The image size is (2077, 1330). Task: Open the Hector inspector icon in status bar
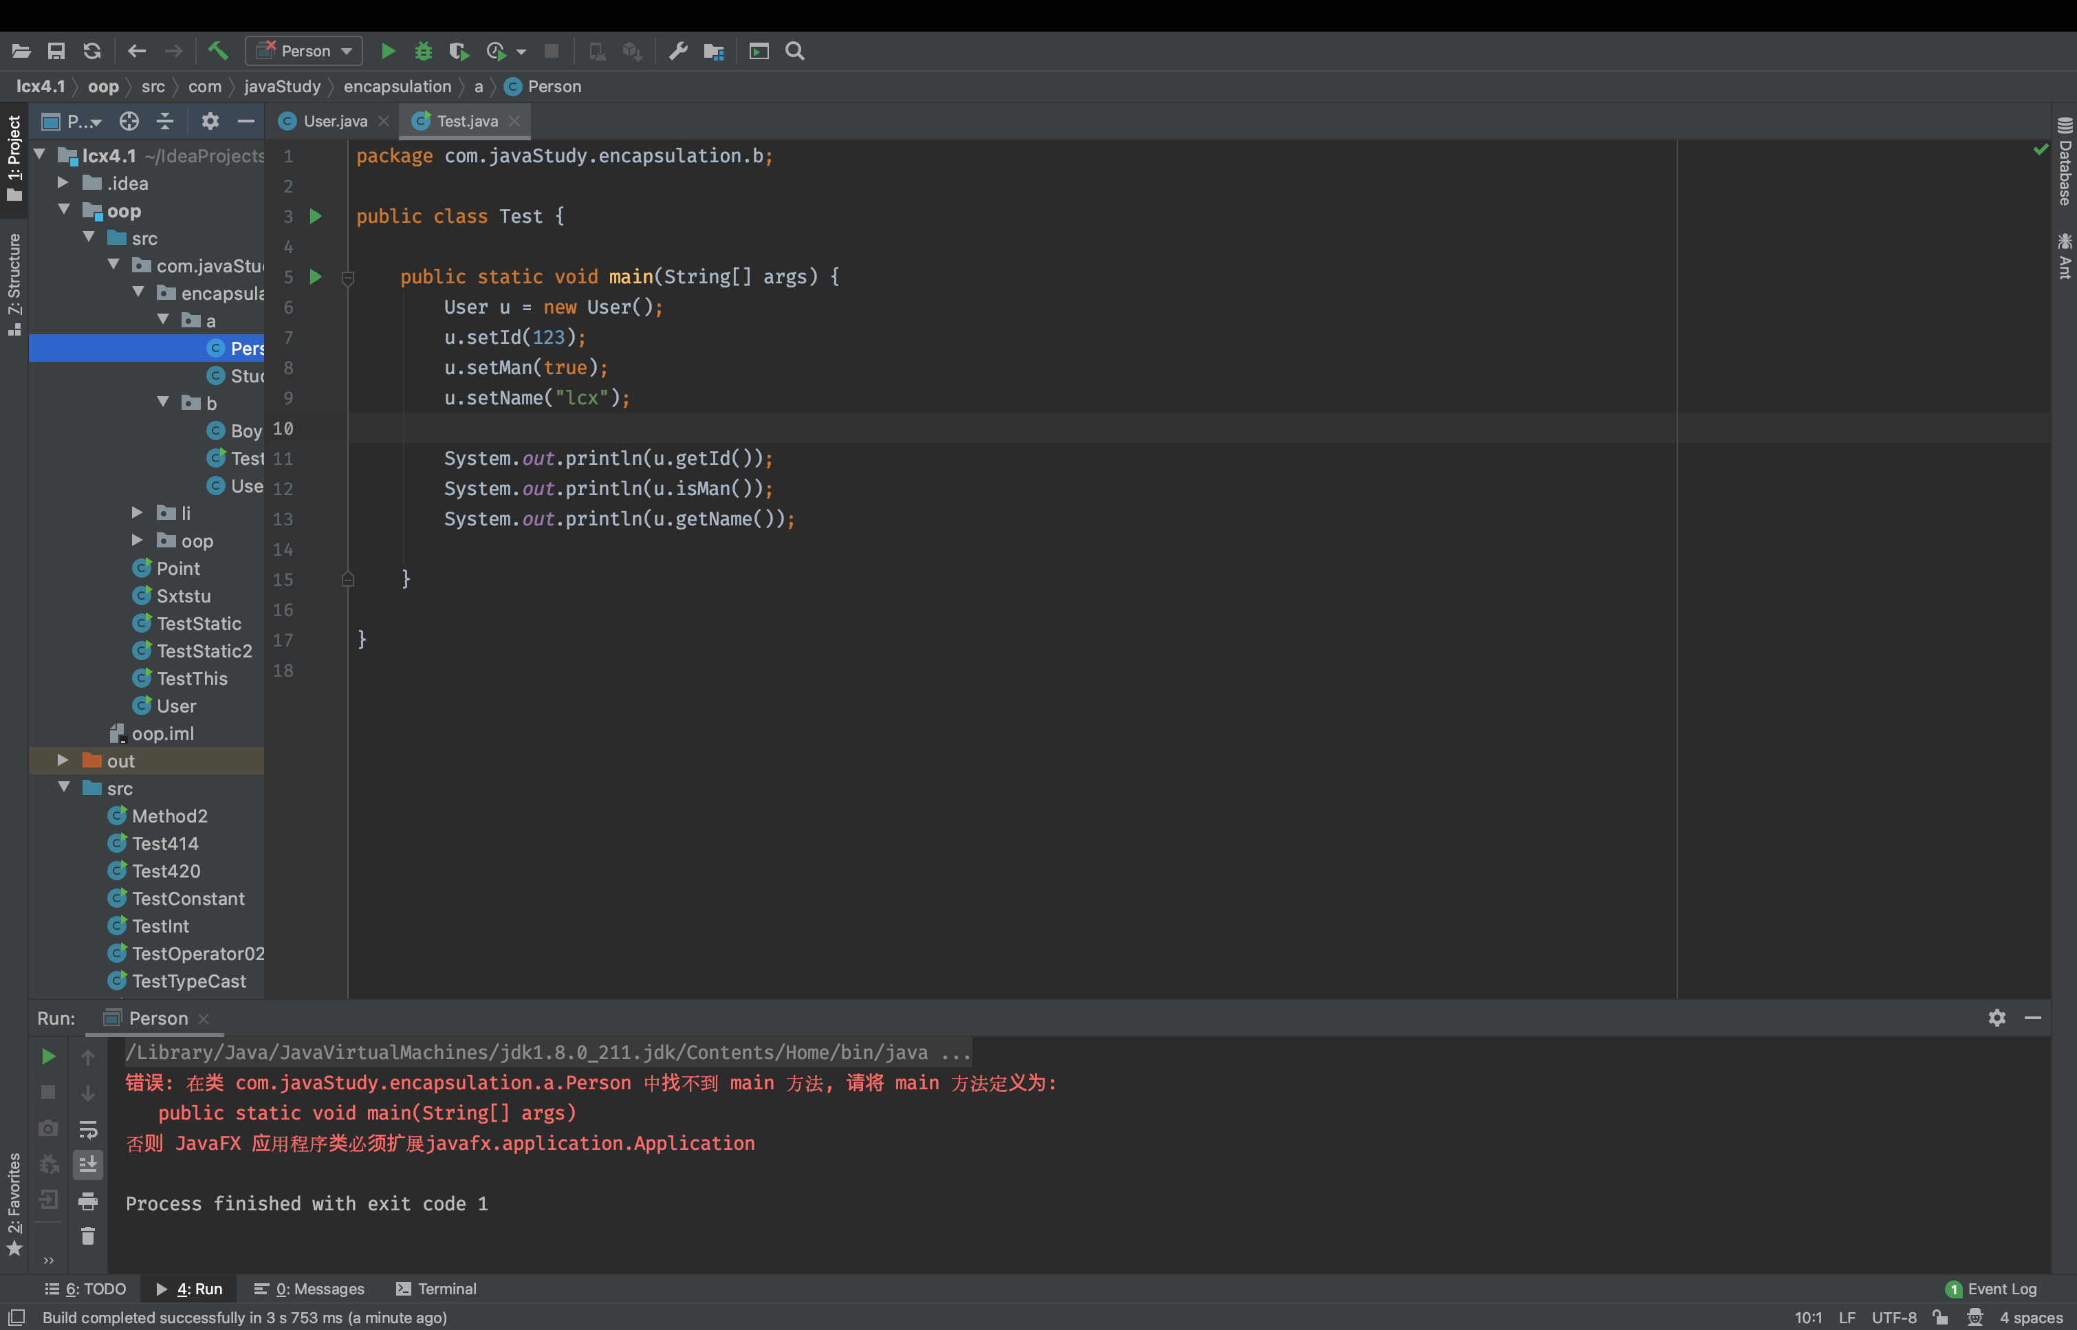click(x=1975, y=1317)
